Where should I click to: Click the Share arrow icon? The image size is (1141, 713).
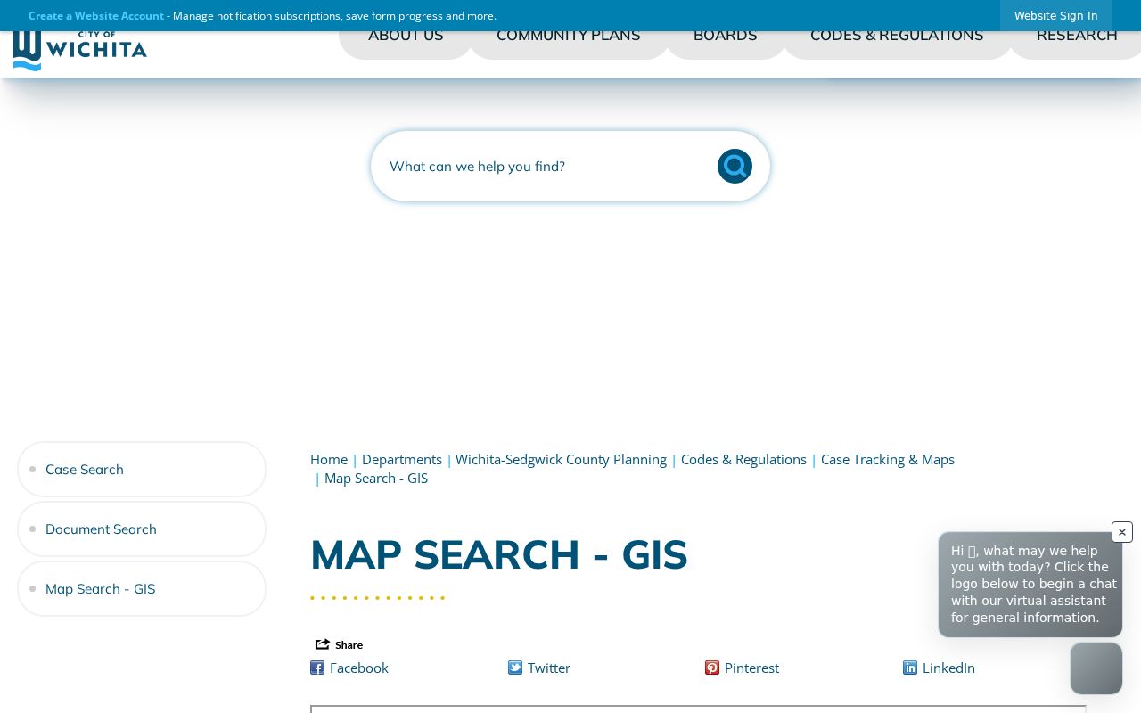click(323, 644)
